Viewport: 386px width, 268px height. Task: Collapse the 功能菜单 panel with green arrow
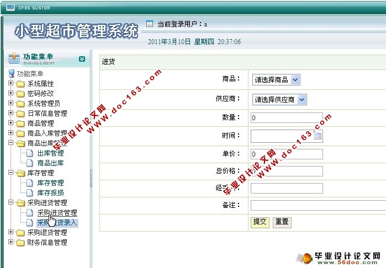click(x=82, y=59)
